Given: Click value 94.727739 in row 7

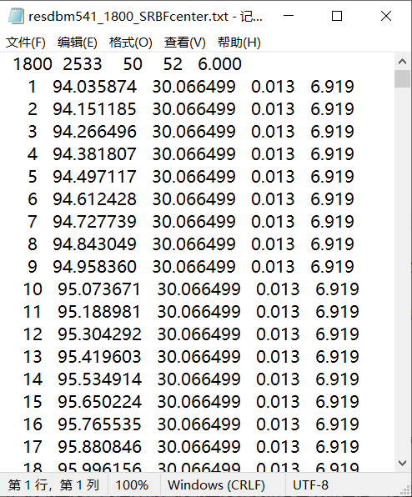Looking at the screenshot, I should (x=94, y=222).
